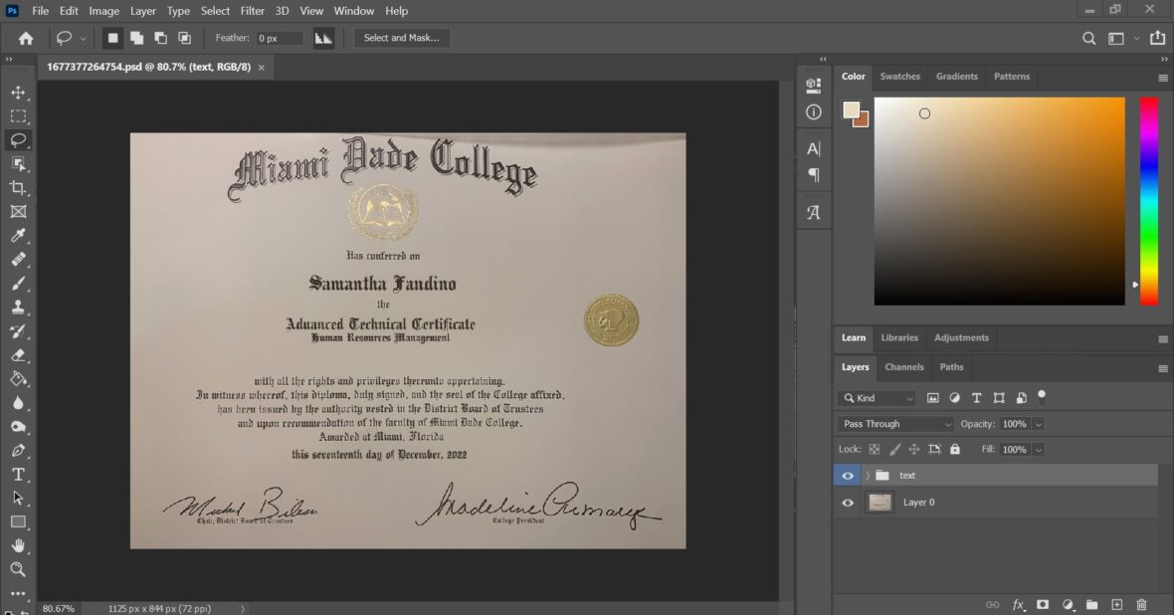Lock transparent pixels on the text group
This screenshot has height=615, width=1174.
(873, 449)
